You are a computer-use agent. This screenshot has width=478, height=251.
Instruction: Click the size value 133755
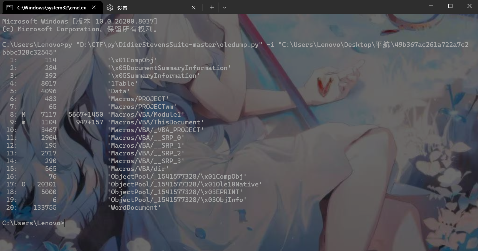coord(45,208)
